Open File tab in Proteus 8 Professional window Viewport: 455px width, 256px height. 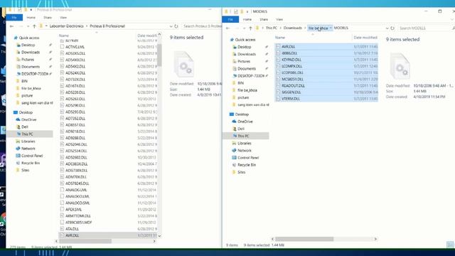tap(14, 17)
